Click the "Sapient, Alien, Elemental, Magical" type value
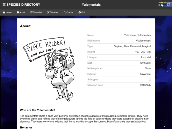The image size is (172, 129). (x=132, y=46)
